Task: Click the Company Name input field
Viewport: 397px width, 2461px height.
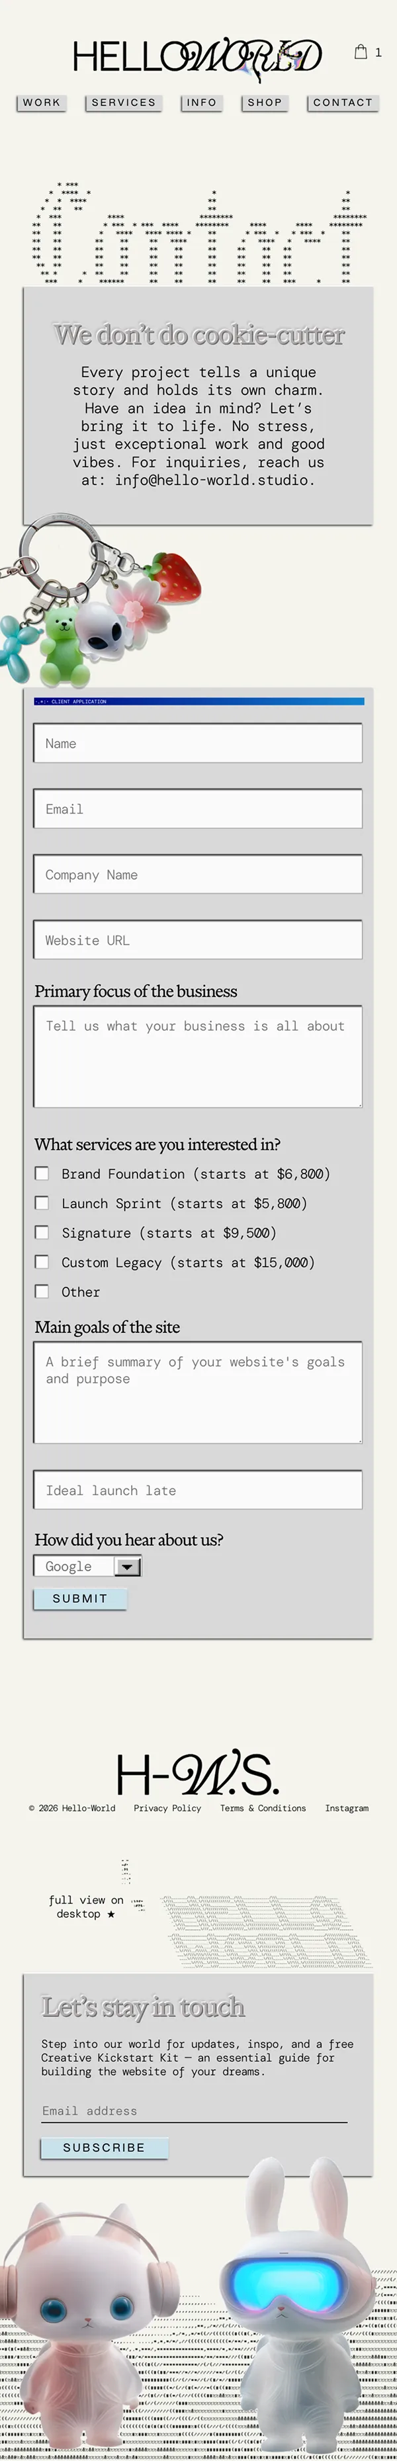Action: click(198, 874)
